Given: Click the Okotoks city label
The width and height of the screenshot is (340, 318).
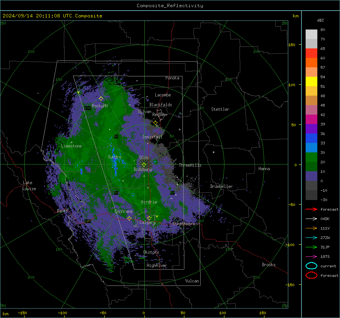Looking at the screenshot, I should [151, 252].
